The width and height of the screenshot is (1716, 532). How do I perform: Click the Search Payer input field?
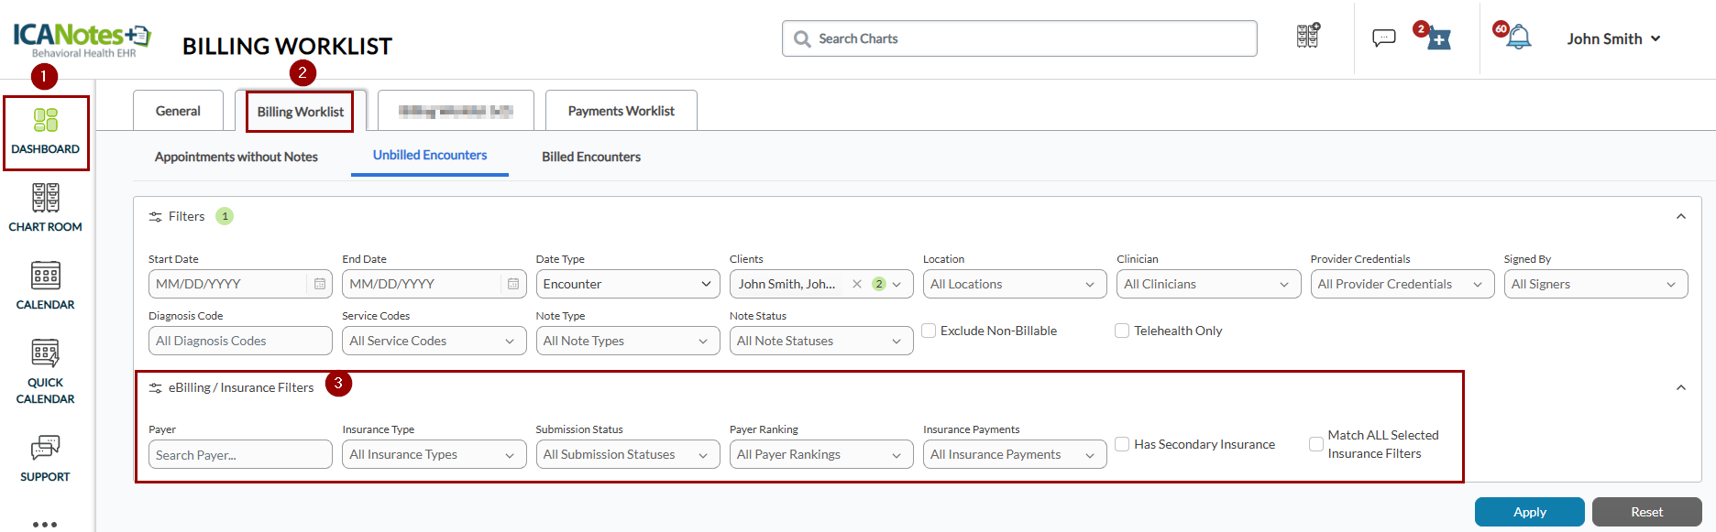[x=240, y=455]
